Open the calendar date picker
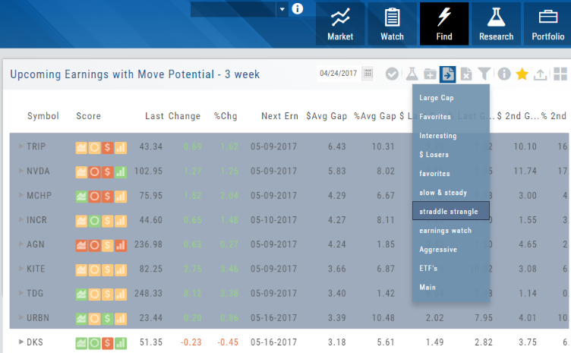The width and height of the screenshot is (571, 353). click(x=368, y=74)
